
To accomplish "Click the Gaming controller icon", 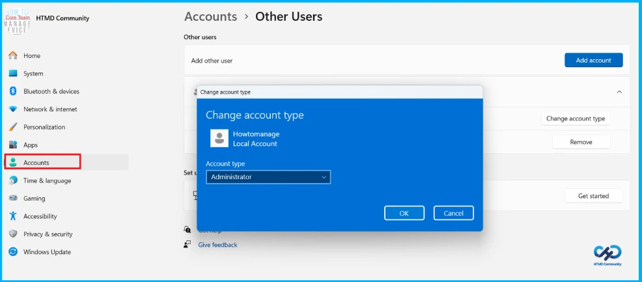I will coord(13,198).
